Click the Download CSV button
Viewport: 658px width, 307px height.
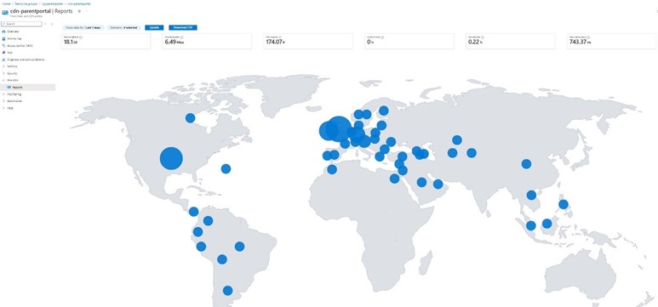(182, 28)
